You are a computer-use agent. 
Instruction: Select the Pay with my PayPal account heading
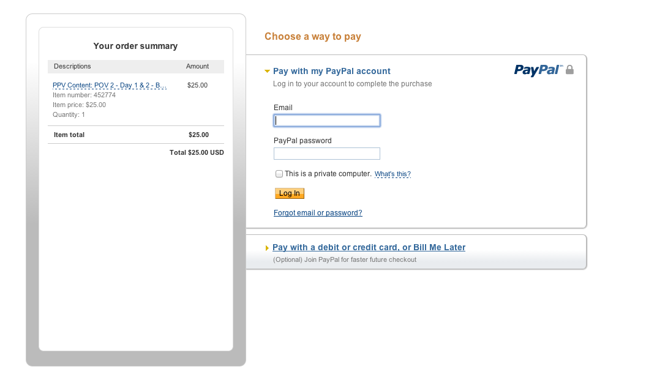click(332, 71)
